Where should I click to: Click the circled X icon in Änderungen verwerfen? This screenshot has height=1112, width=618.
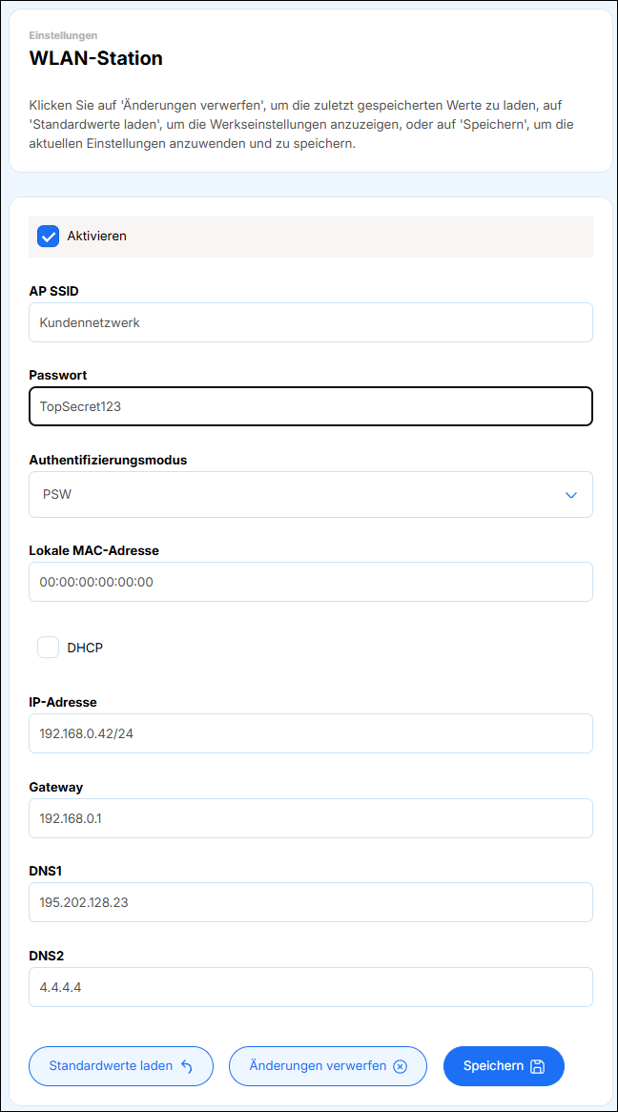[x=401, y=1066]
